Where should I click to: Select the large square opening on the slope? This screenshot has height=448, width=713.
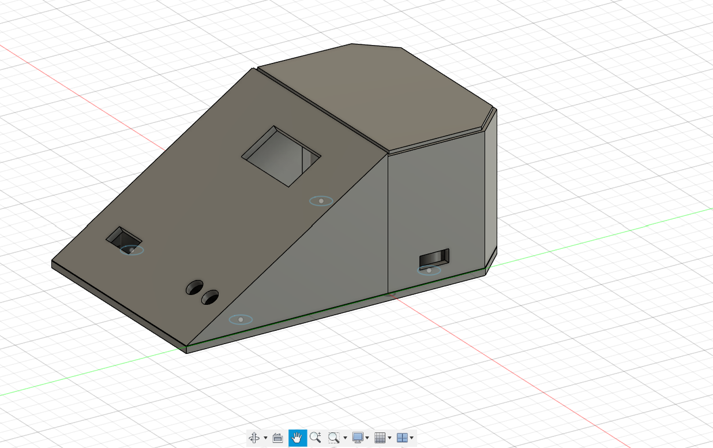click(x=281, y=156)
